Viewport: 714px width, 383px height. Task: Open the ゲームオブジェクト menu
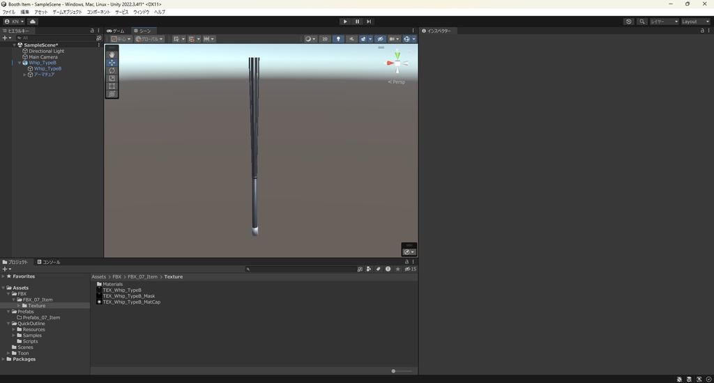pyautogui.click(x=67, y=12)
